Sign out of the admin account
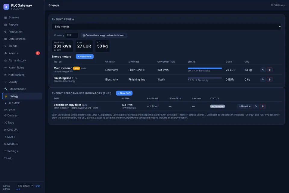The image size is (289, 193). [x=38, y=186]
